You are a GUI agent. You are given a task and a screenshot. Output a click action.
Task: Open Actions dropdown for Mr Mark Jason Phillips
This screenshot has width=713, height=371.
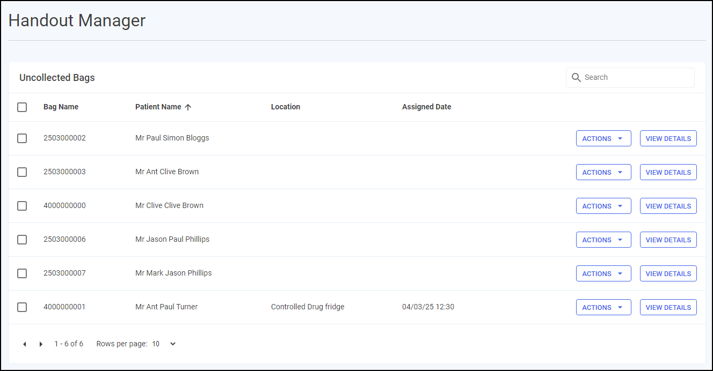(x=603, y=273)
